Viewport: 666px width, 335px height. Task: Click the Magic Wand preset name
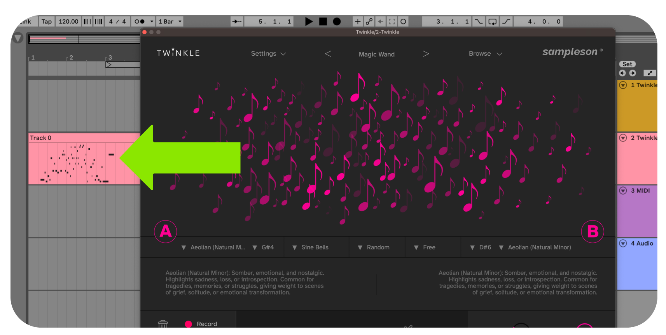[376, 54]
